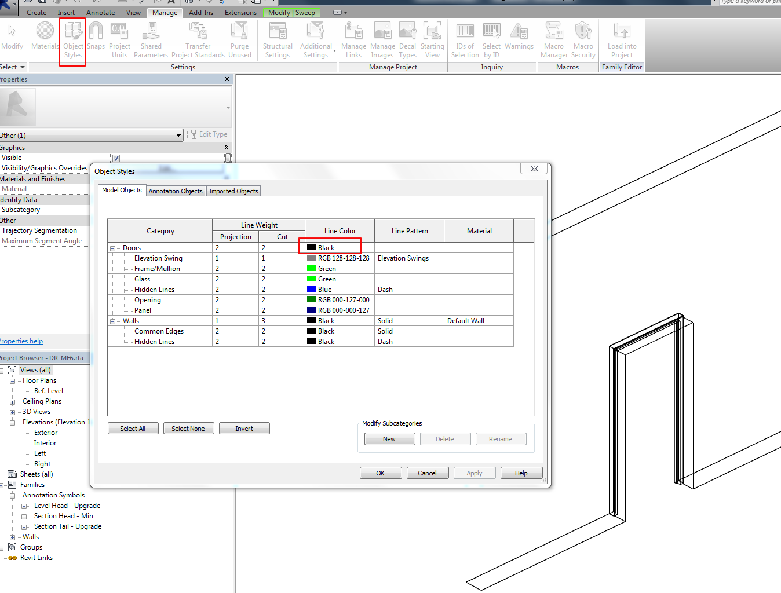The width and height of the screenshot is (781, 593).
Task: Change Elevation Swing RGB 128-128-128 color
Action: coord(340,258)
